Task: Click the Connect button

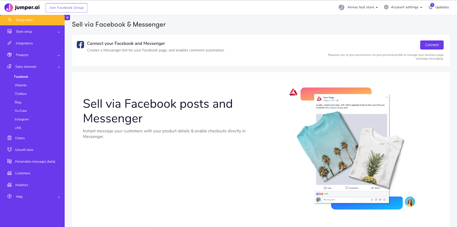Action: tap(432, 45)
